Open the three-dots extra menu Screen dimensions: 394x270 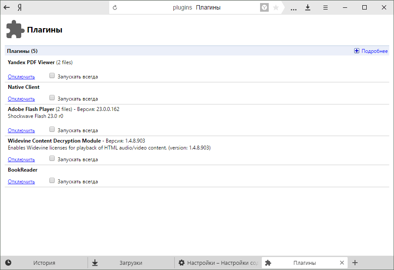(x=293, y=10)
